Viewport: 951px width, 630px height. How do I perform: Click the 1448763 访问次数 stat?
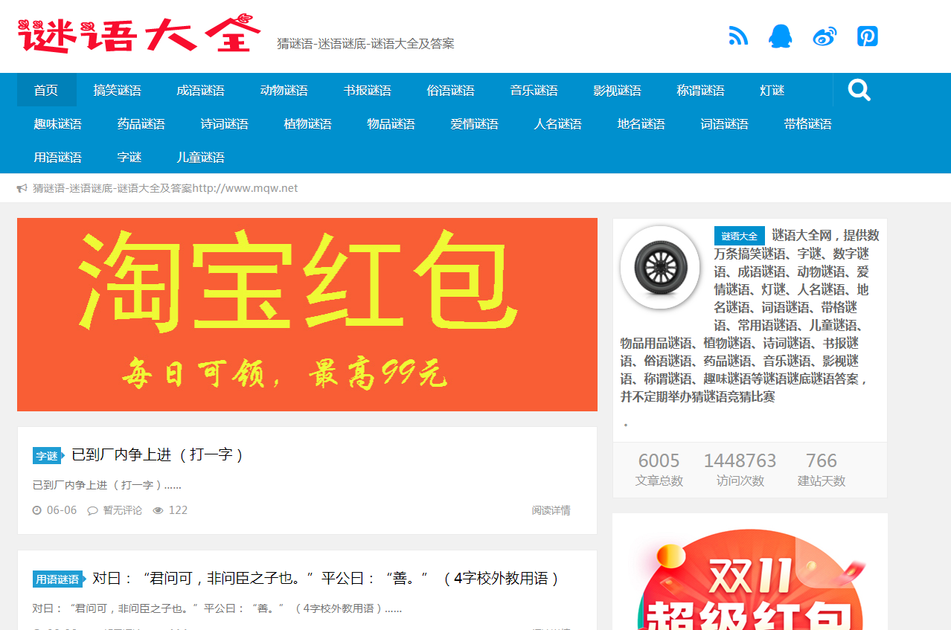click(x=740, y=469)
